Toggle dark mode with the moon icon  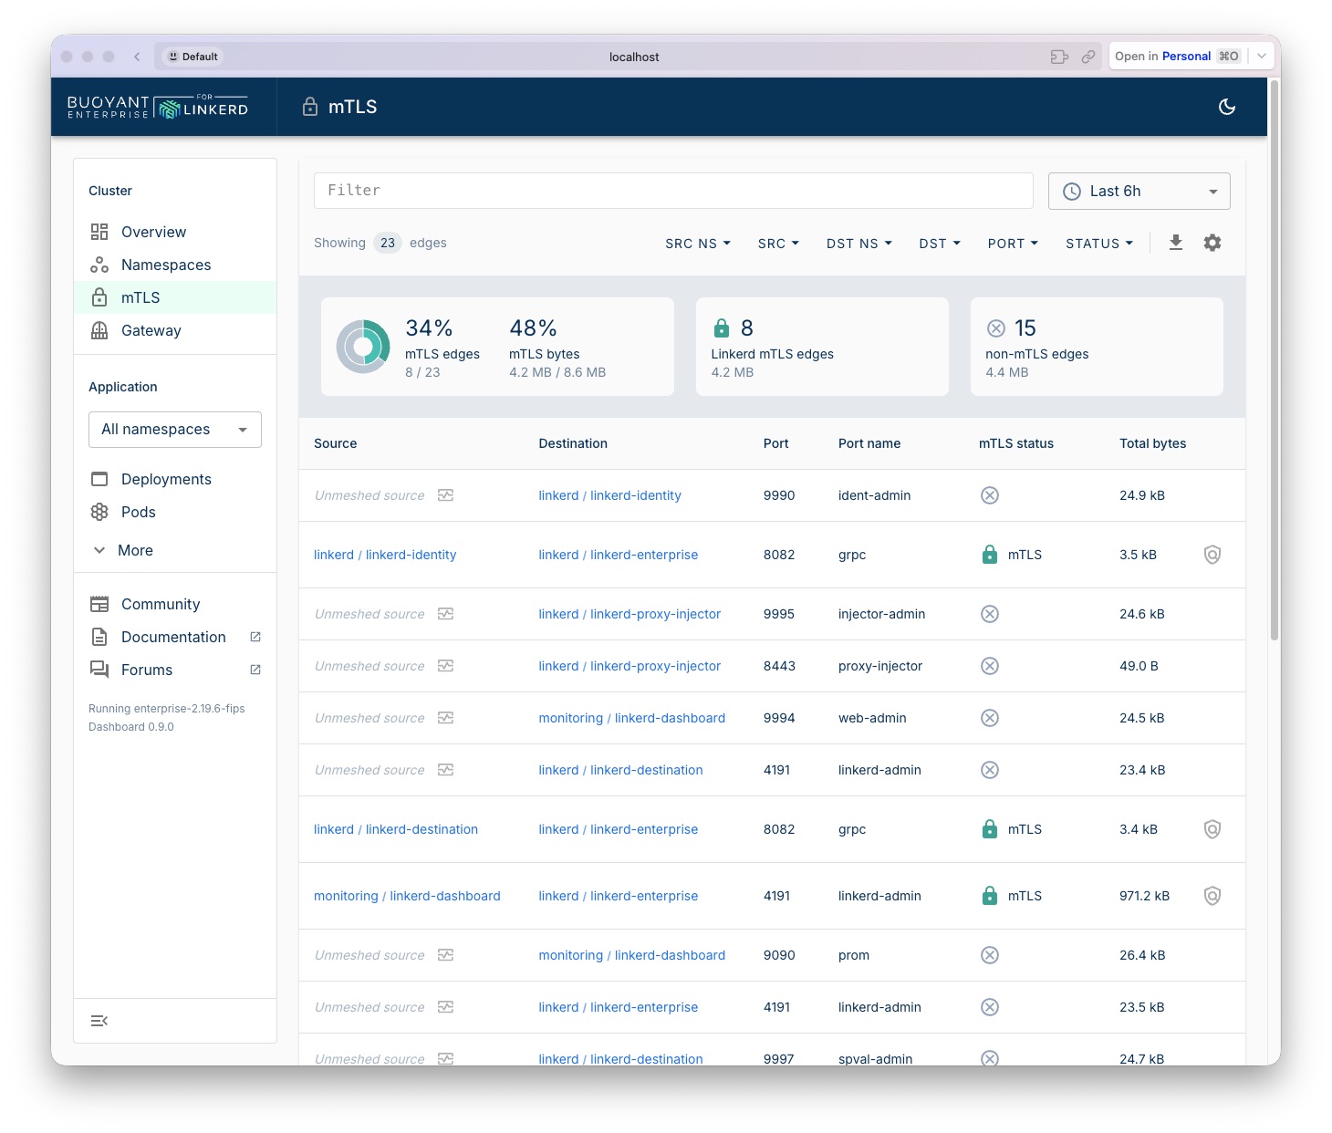[1226, 107]
